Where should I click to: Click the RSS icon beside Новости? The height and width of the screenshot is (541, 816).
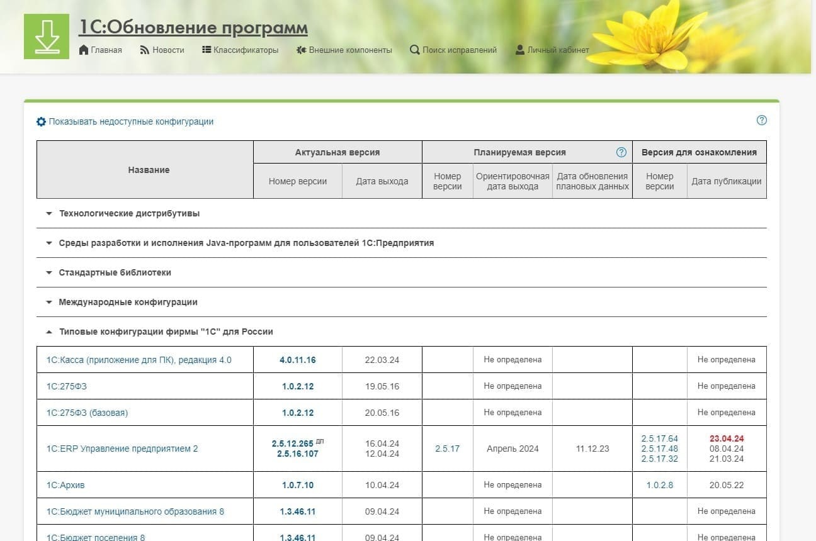(x=144, y=50)
